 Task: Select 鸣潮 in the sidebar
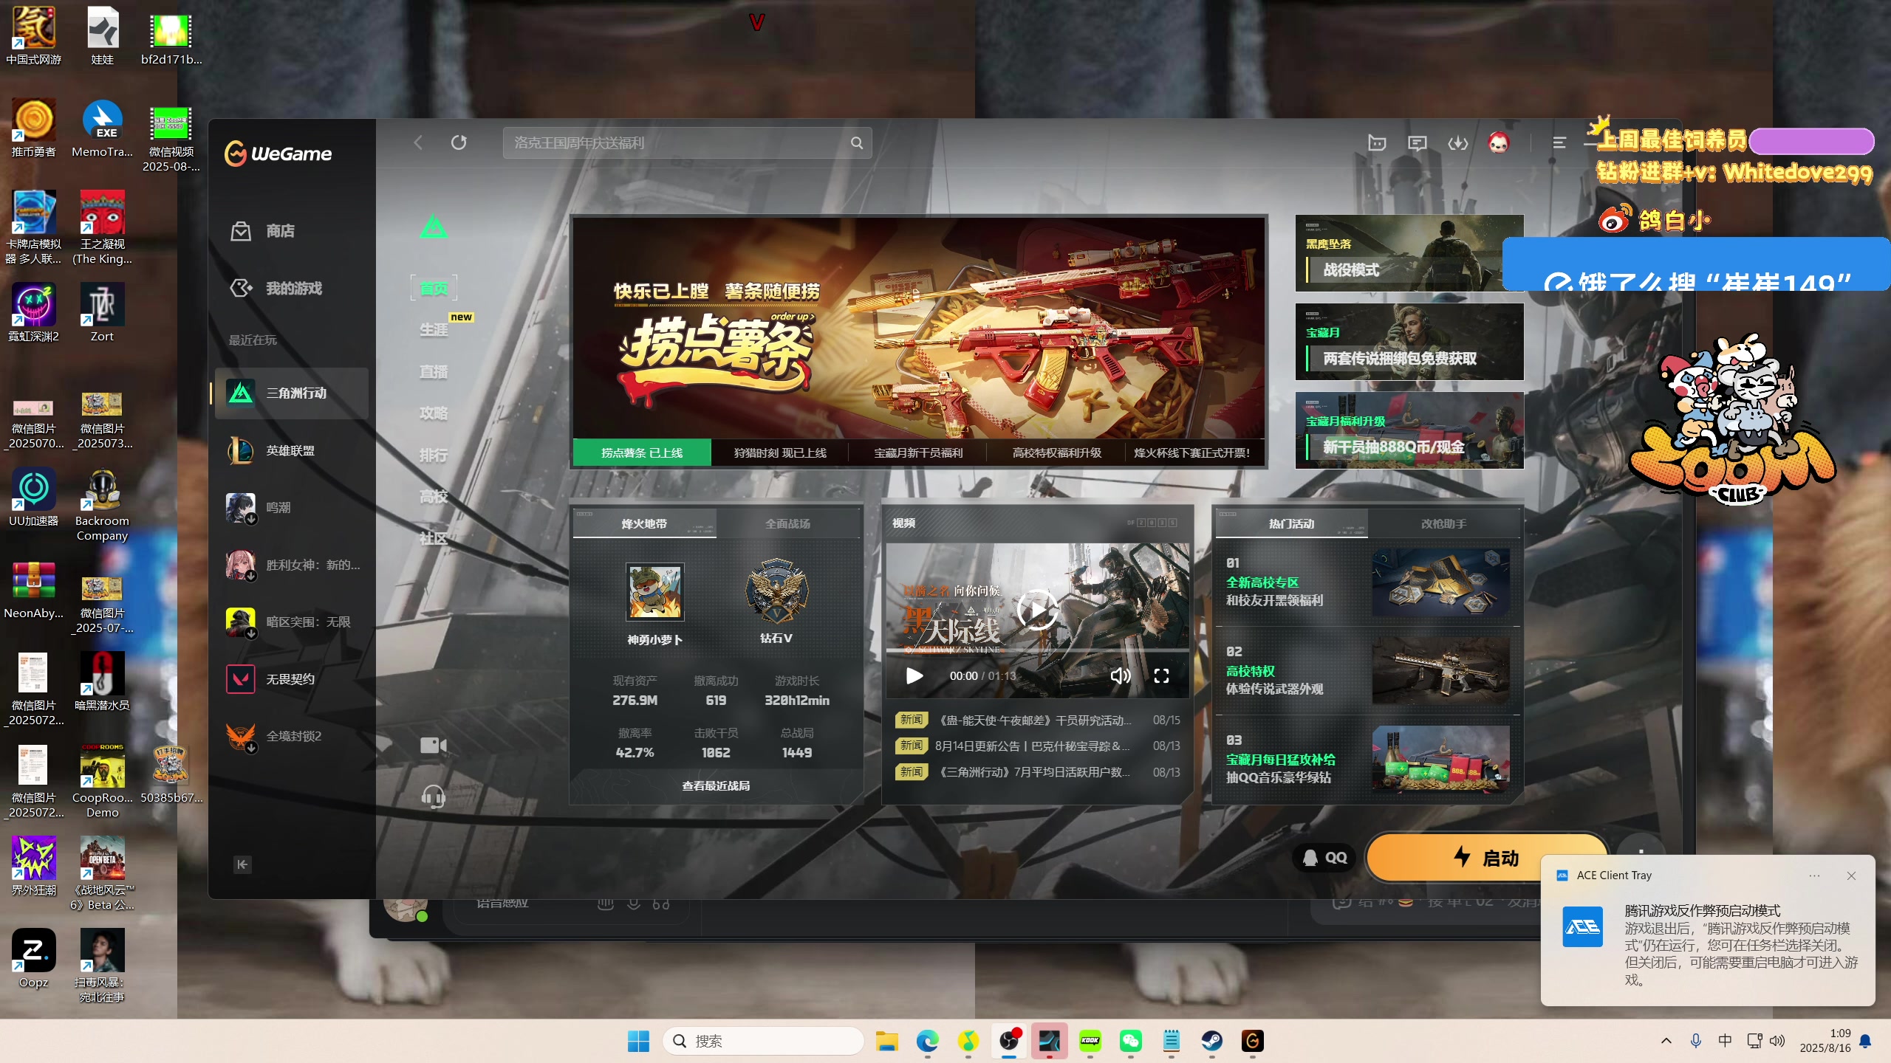(x=292, y=508)
